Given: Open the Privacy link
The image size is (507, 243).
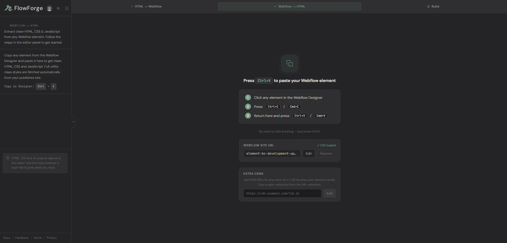Looking at the screenshot, I should [52, 238].
